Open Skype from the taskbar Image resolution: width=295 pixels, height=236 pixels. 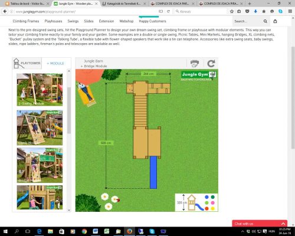tap(152, 231)
